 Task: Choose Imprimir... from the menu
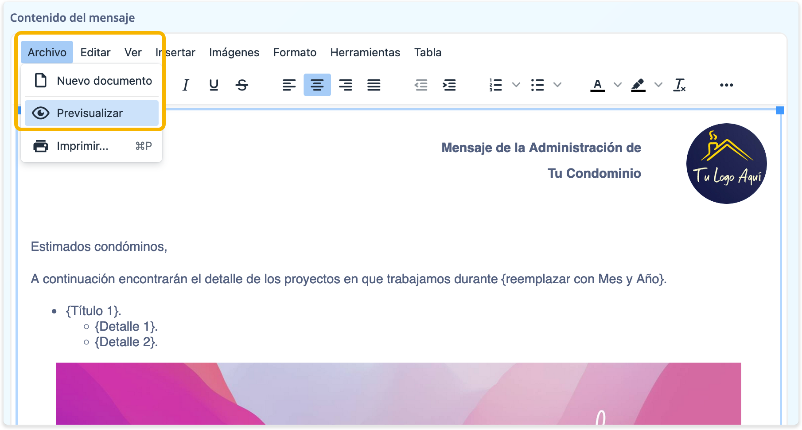click(92, 146)
